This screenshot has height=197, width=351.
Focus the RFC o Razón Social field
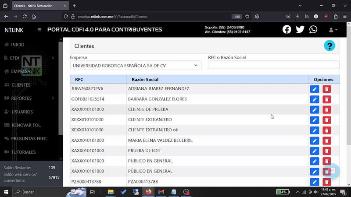click(x=273, y=65)
